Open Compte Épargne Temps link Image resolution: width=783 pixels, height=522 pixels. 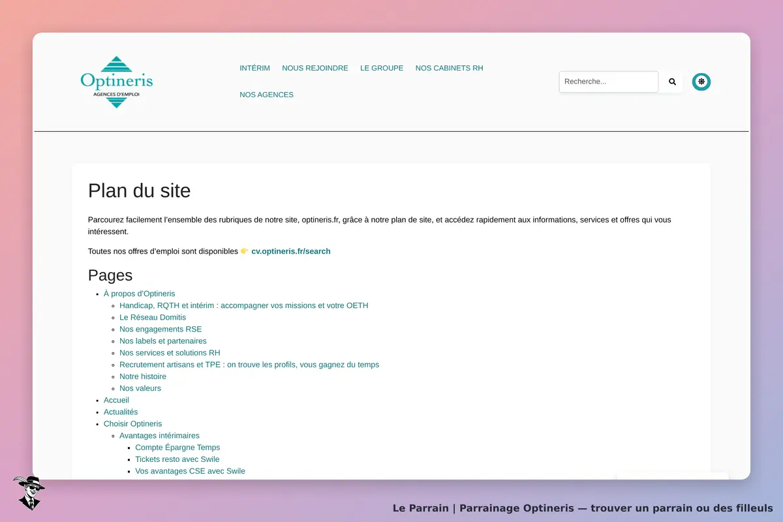[x=177, y=447]
